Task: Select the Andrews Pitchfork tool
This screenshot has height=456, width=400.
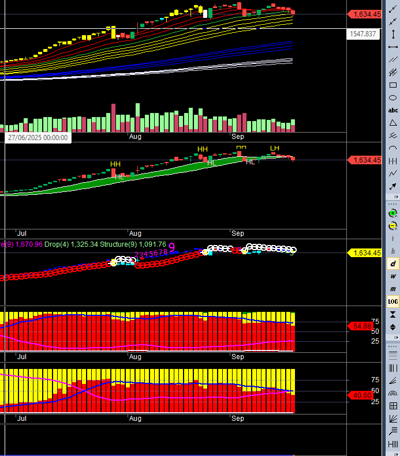Action: (392, 135)
